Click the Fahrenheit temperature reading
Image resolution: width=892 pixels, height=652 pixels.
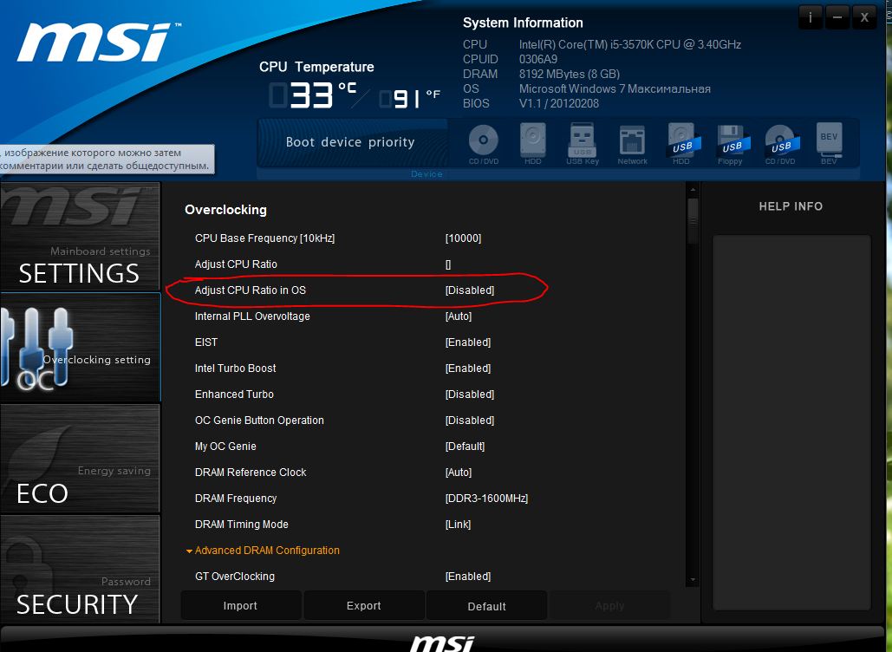pos(409,99)
